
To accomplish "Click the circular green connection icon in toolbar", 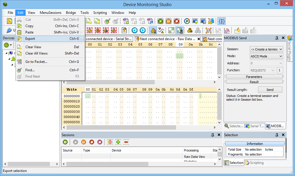I will 187,21.
